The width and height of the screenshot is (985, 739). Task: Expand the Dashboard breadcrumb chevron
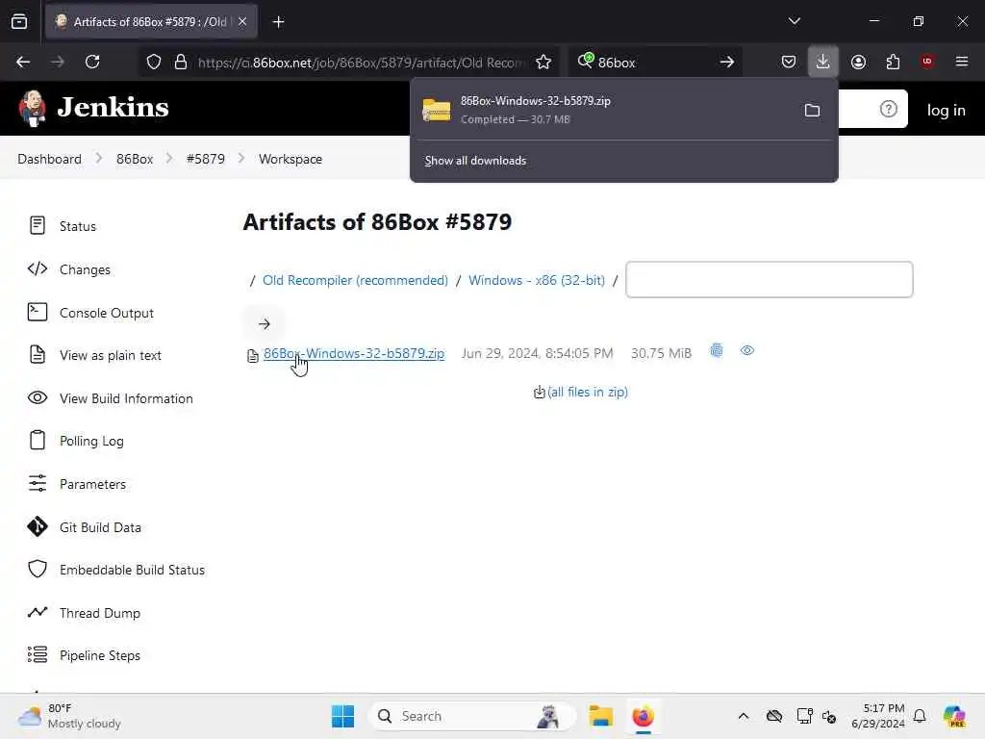point(99,159)
